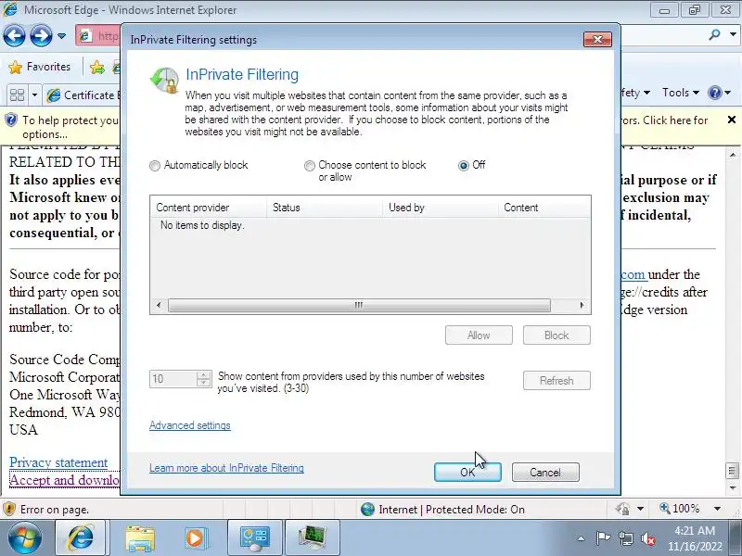Image resolution: width=742 pixels, height=556 pixels.
Task: Click the list's horizontal scrollbar thumb
Action: (x=359, y=305)
